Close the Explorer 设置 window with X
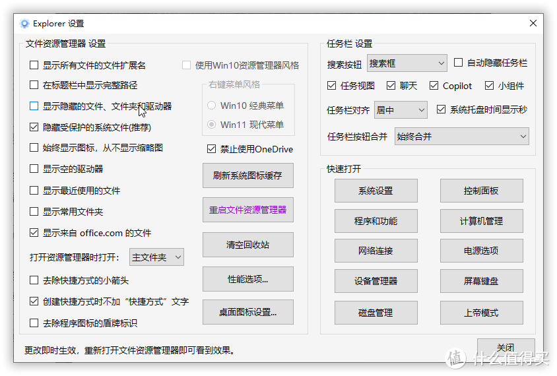 point(533,24)
